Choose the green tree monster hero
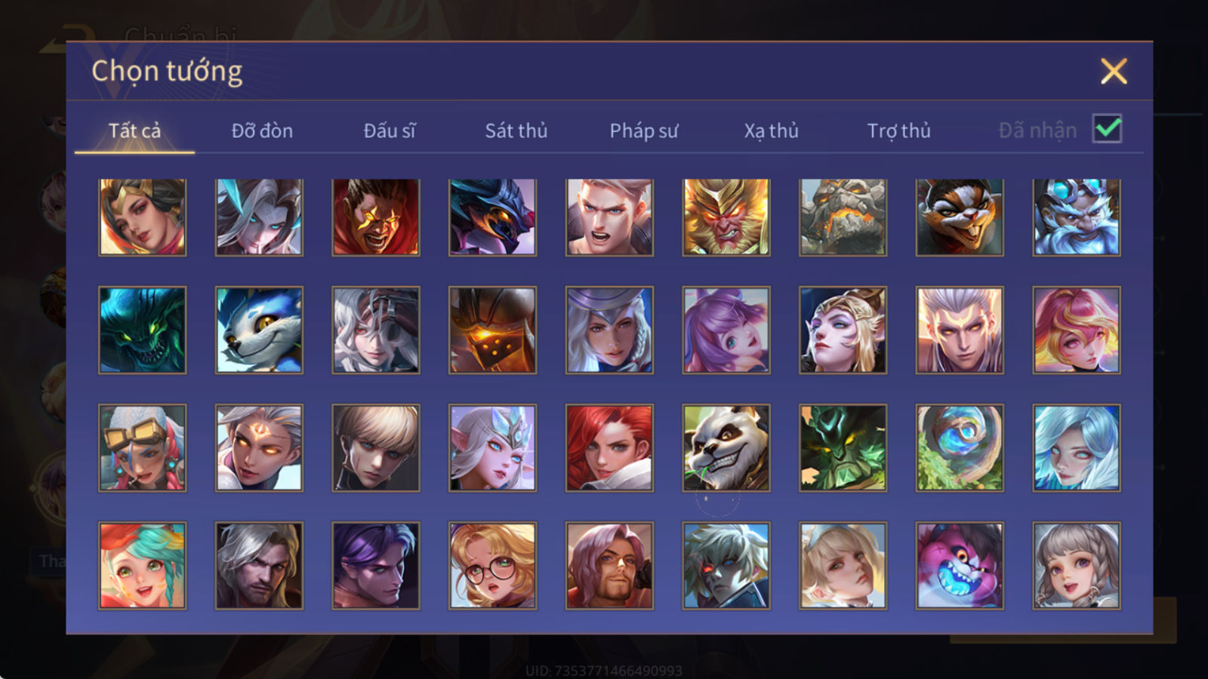The height and width of the screenshot is (679, 1208). coord(843,447)
